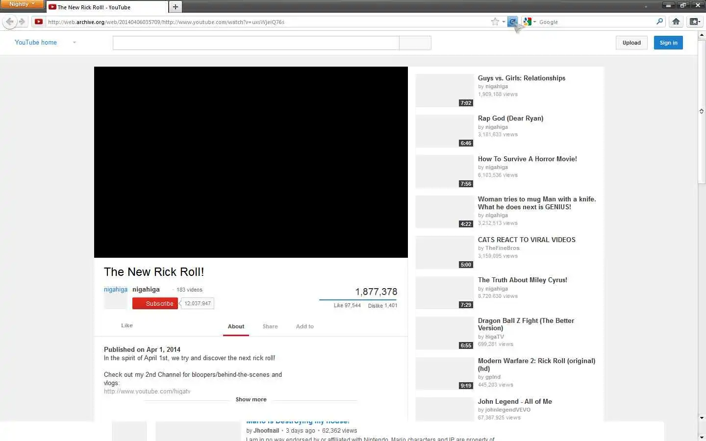The width and height of the screenshot is (706, 441).
Task: Open the 9:19 duration video thumbnail
Action: [445, 373]
